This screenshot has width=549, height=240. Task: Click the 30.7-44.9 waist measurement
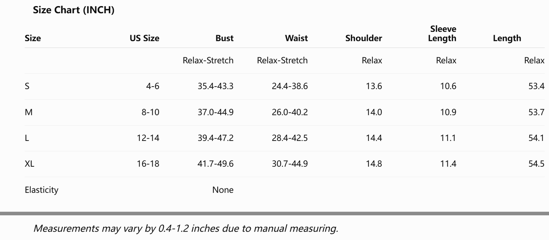[290, 164]
